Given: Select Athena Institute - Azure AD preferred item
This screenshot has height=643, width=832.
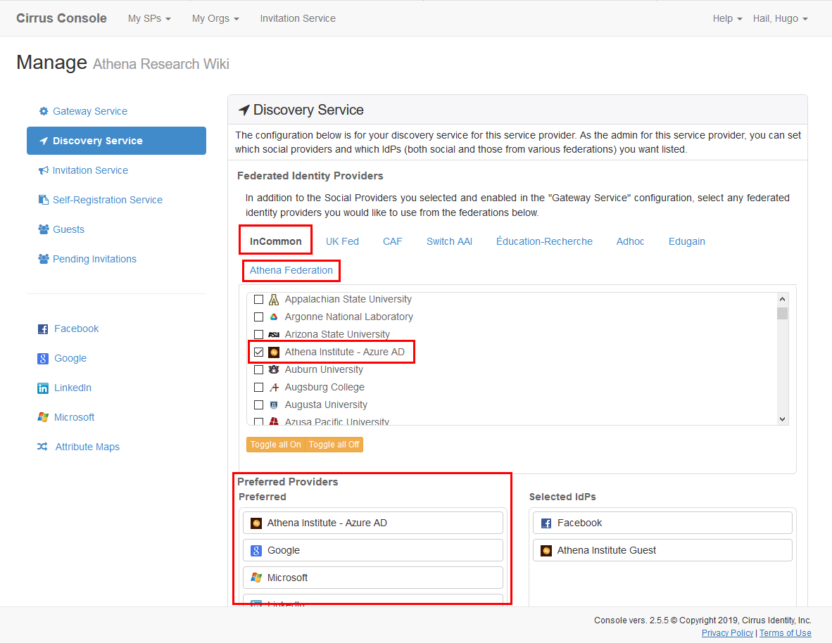Looking at the screenshot, I should [373, 523].
